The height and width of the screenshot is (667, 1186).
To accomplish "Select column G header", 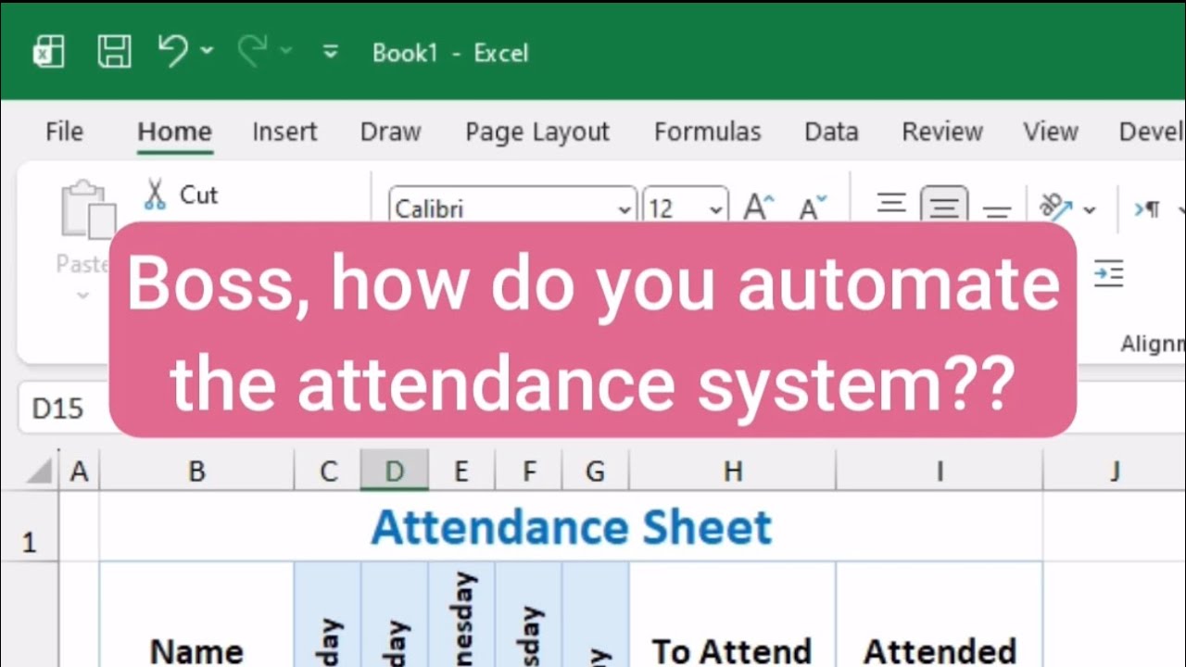I will [596, 472].
